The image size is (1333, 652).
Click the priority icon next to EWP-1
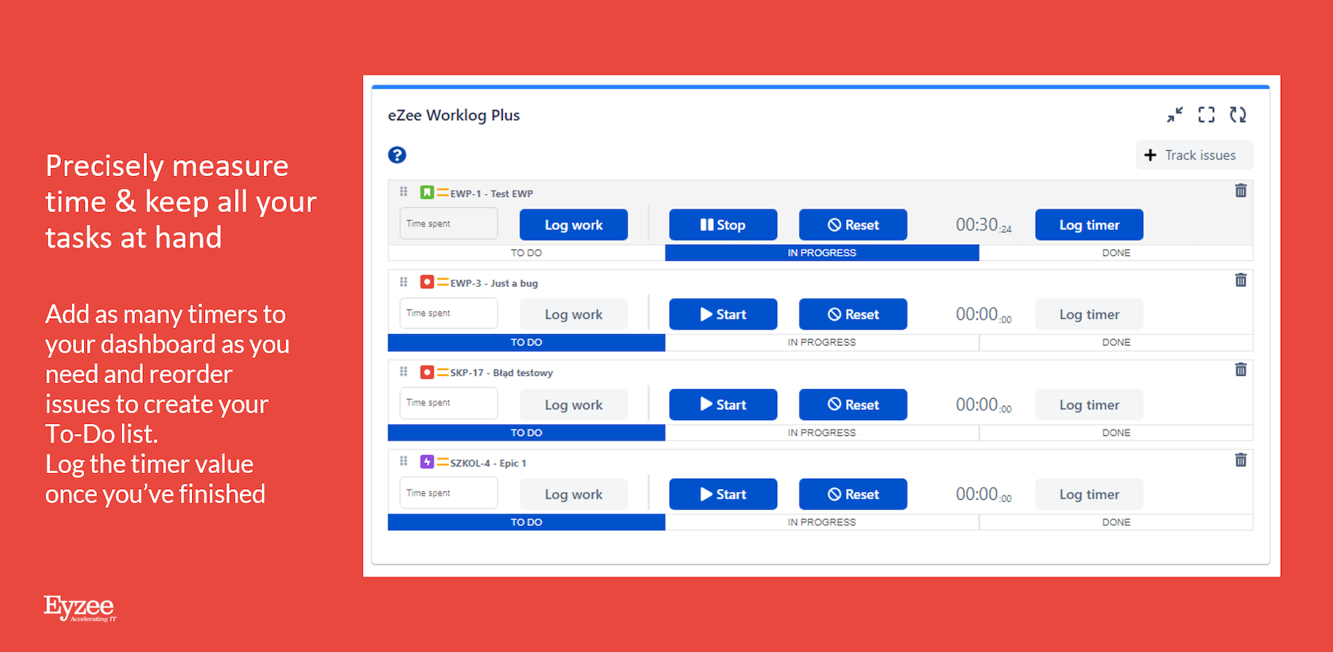(x=443, y=193)
